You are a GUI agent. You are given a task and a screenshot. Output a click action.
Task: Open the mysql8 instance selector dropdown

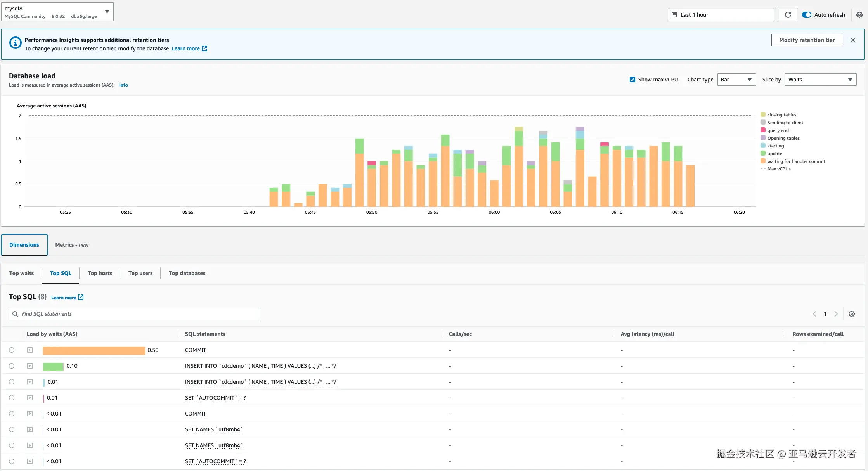[x=57, y=12]
